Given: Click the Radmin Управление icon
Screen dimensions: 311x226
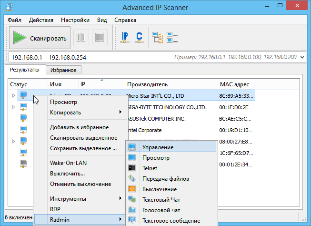Looking at the screenshot, I should click(132, 147).
